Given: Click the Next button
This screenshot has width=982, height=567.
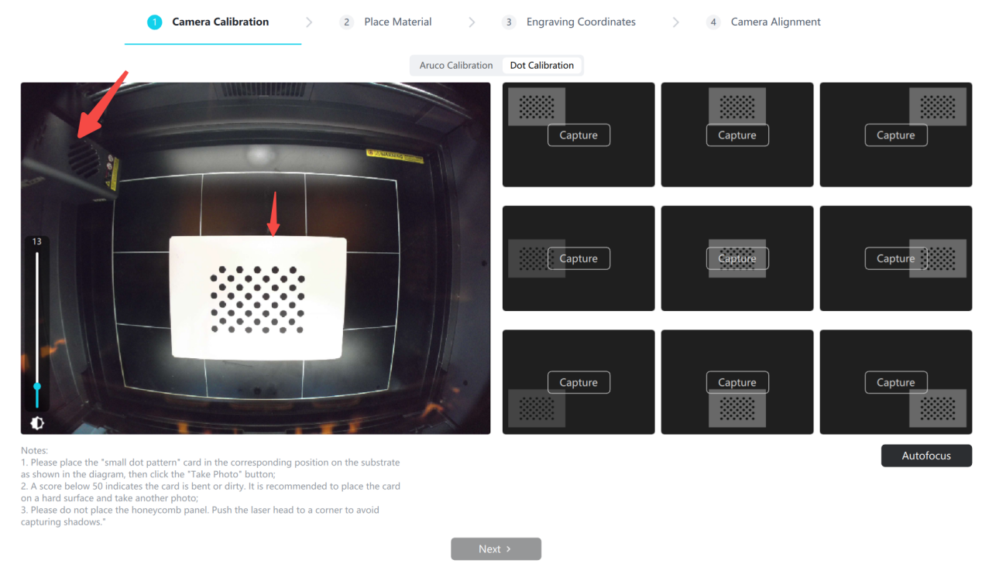Looking at the screenshot, I should click(x=496, y=549).
